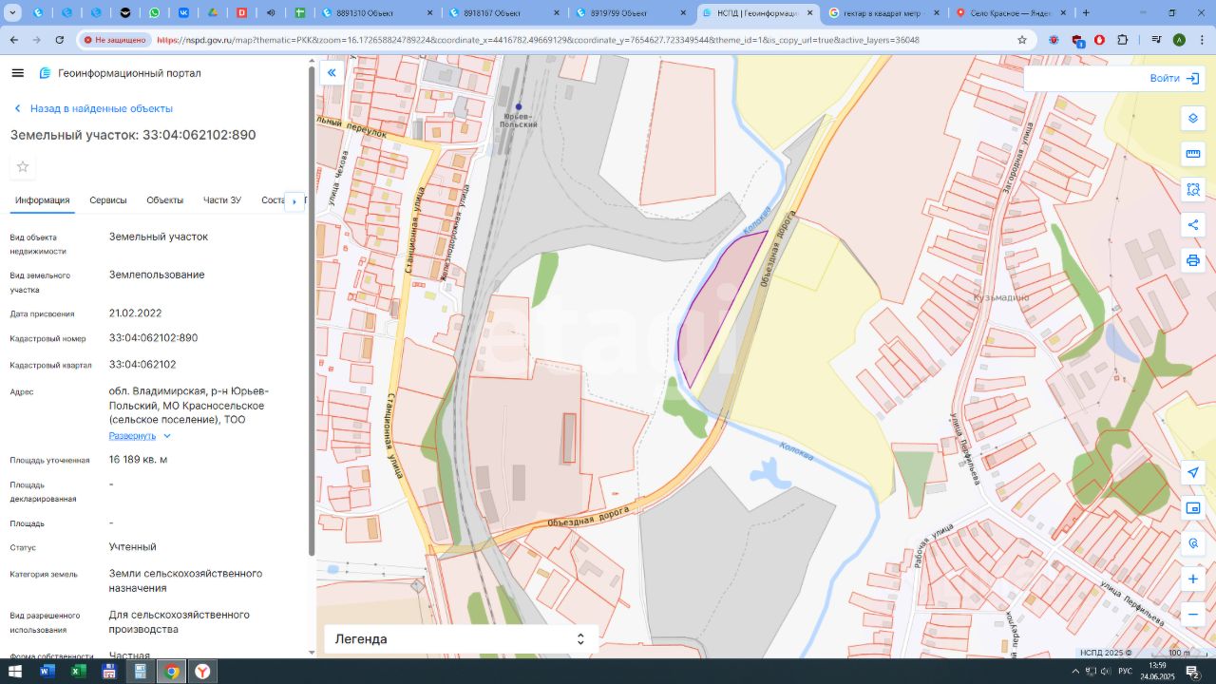Click the Юрьев-Польский station marker
Screen dimensions: 1216x684
519,106
